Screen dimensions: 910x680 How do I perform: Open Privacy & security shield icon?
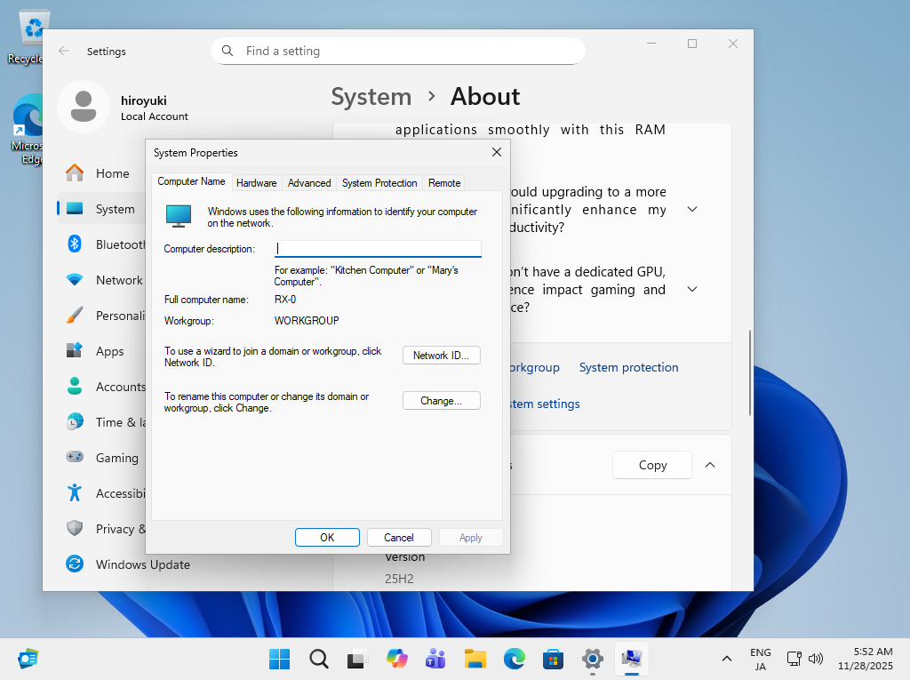click(x=75, y=528)
